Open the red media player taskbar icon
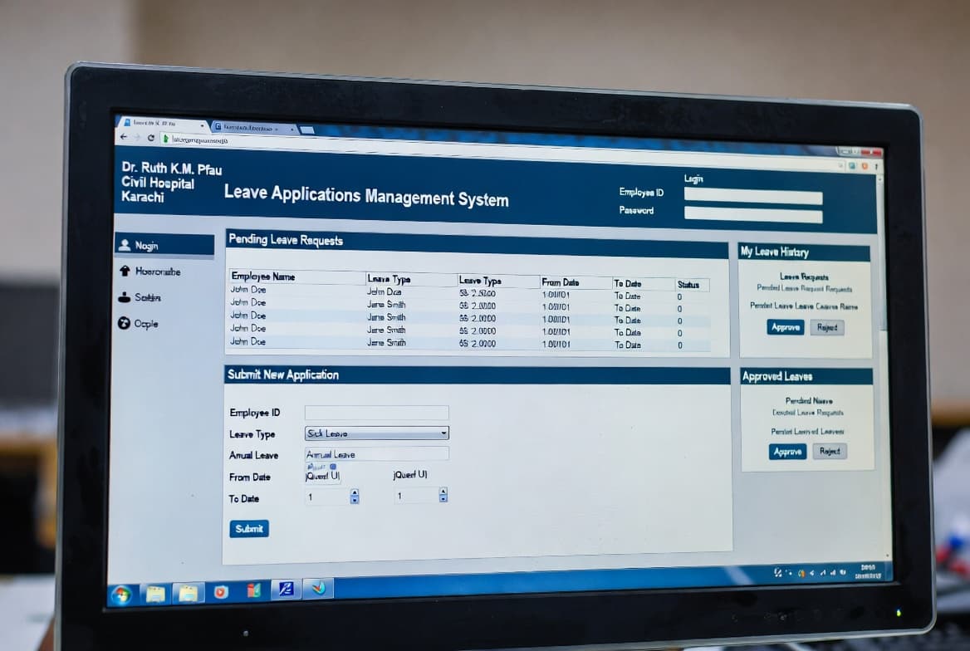Viewport: 970px width, 651px height. [220, 591]
